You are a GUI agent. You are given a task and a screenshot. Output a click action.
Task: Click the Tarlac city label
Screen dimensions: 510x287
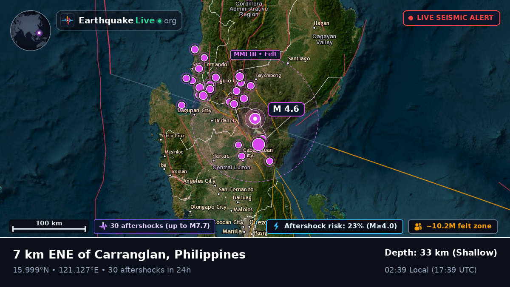click(221, 156)
